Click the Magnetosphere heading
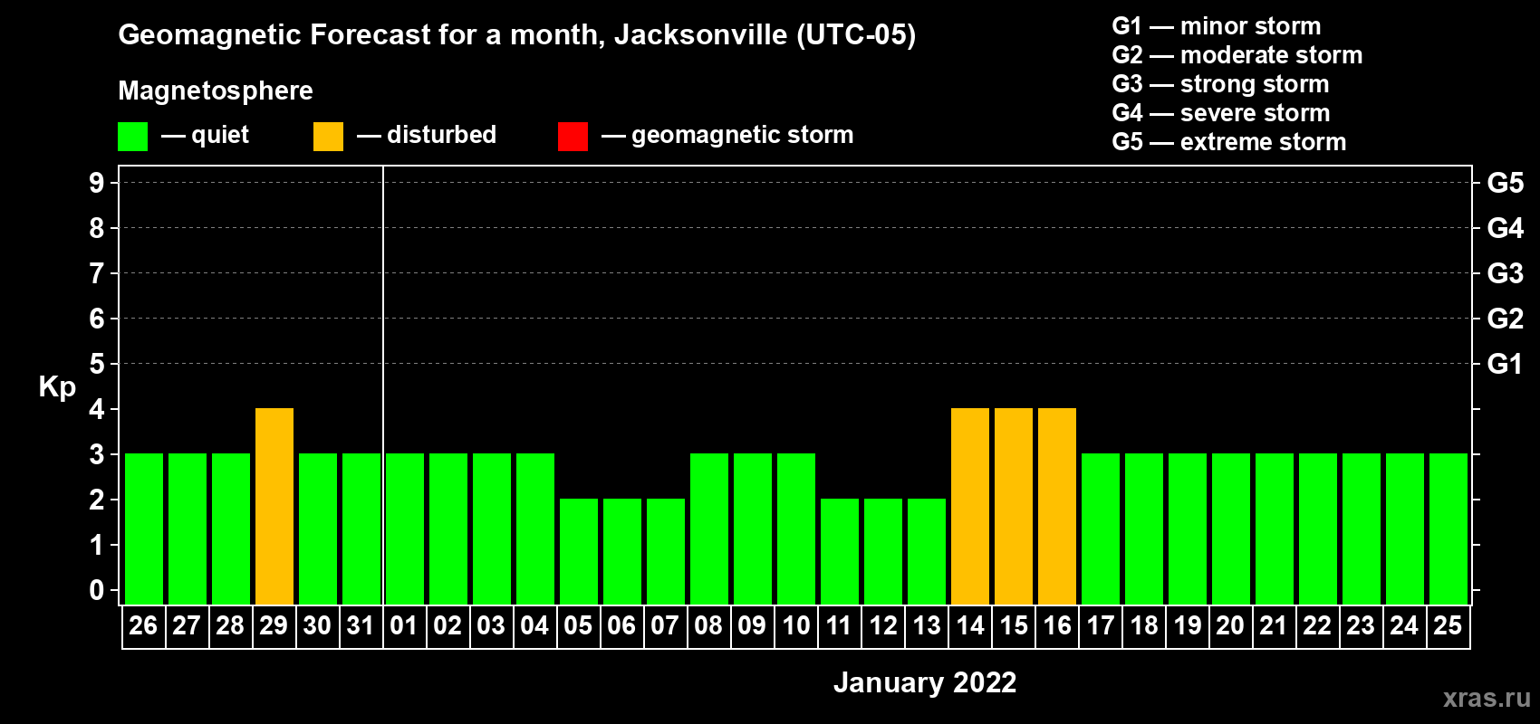This screenshot has width=1540, height=724. (216, 90)
